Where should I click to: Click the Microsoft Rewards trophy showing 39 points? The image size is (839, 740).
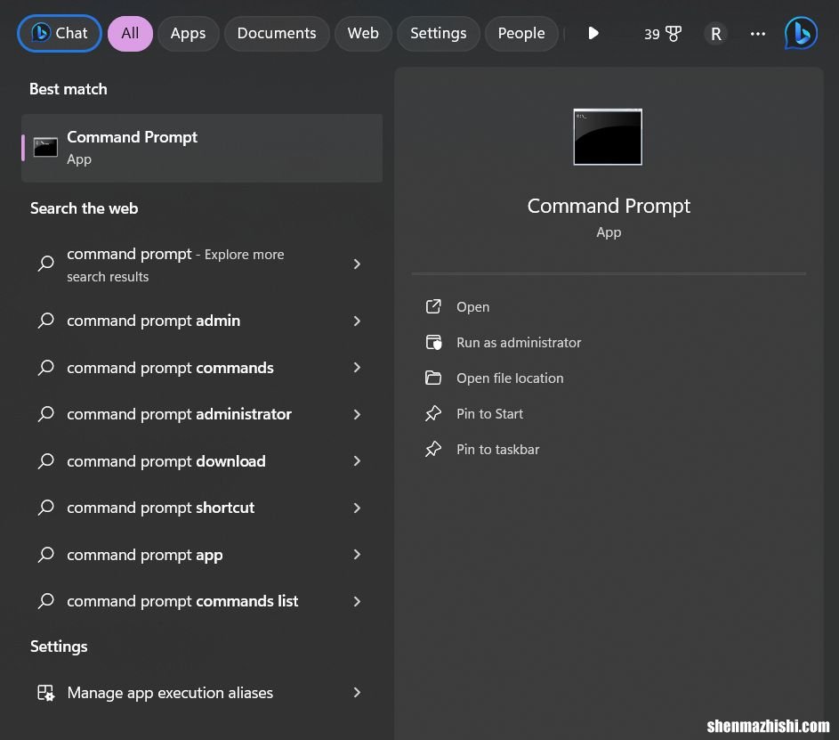coord(663,33)
